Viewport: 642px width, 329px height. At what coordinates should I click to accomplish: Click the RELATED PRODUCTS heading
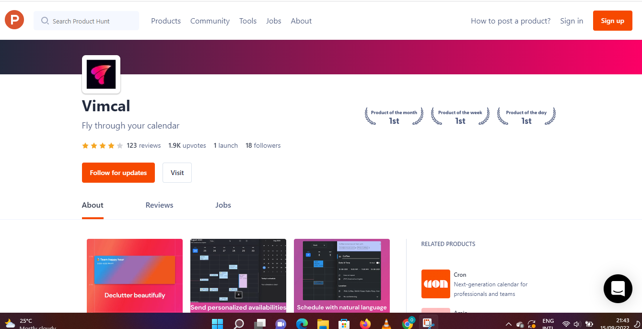(x=448, y=244)
